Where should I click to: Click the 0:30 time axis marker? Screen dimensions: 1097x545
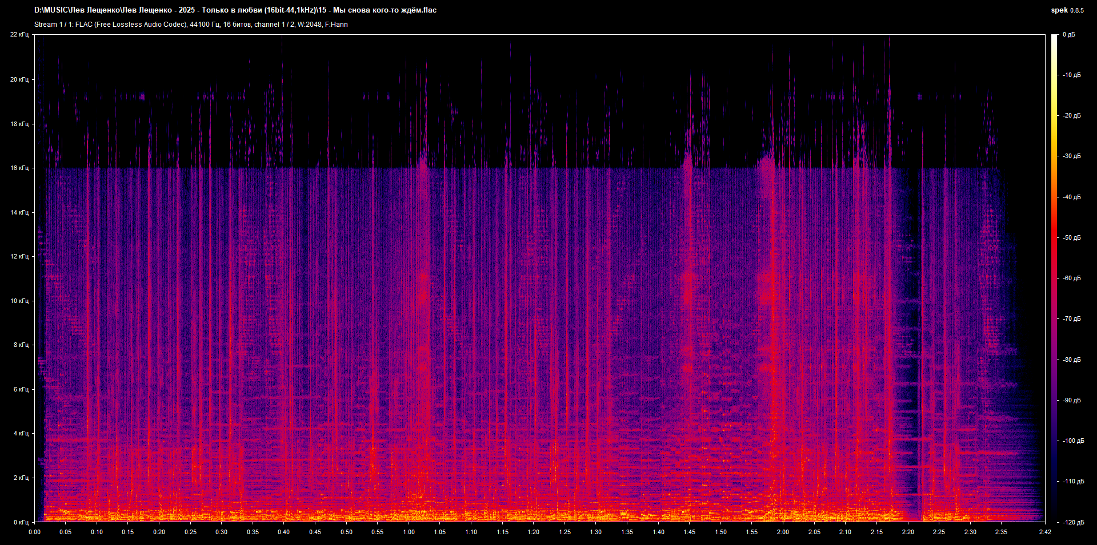click(x=221, y=532)
